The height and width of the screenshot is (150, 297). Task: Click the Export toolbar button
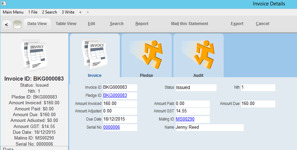(x=237, y=24)
